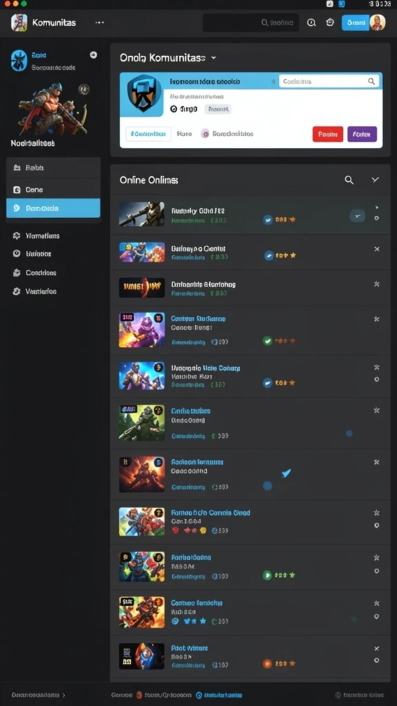The height and width of the screenshot is (706, 397).
Task: Expand the small chevron on rifle warrior row
Action: pyautogui.click(x=377, y=208)
